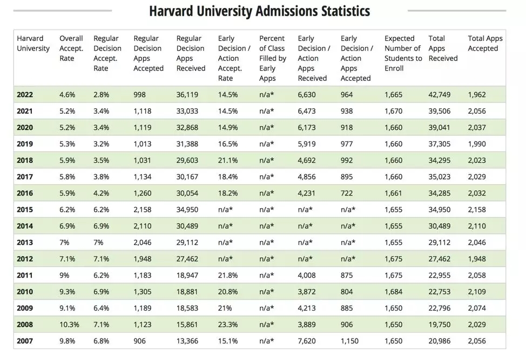
Task: Select the 10.3% overall acceptance rate cell
Action: pyautogui.click(x=69, y=325)
